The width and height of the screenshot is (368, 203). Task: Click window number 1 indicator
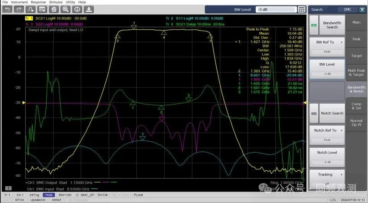tap(8, 188)
